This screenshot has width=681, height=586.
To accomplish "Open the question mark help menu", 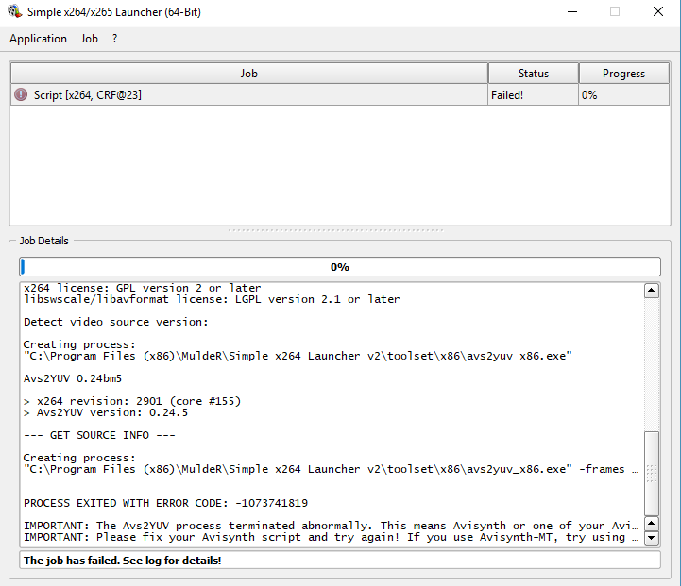I will click(114, 39).
